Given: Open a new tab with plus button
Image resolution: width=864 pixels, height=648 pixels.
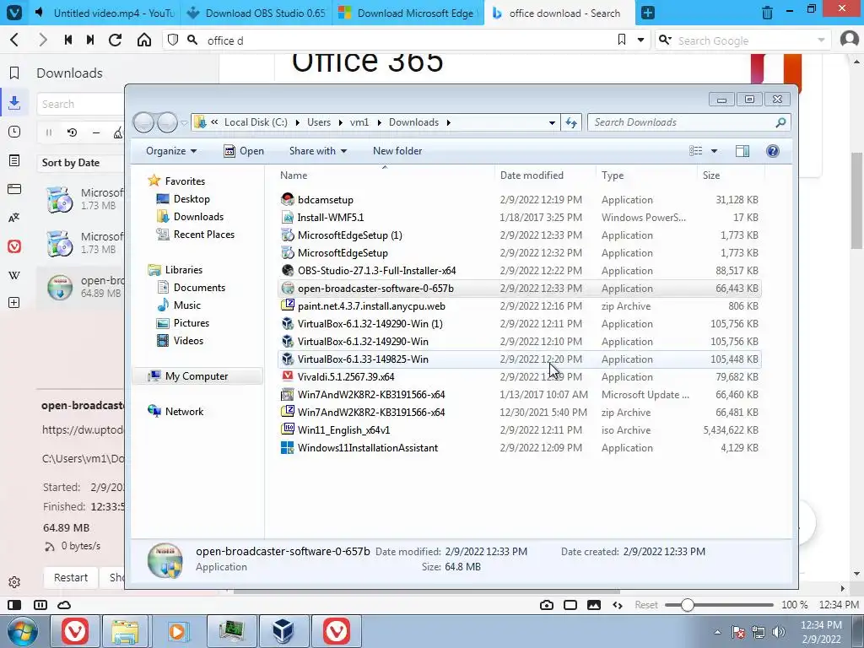Looking at the screenshot, I should coord(648,13).
